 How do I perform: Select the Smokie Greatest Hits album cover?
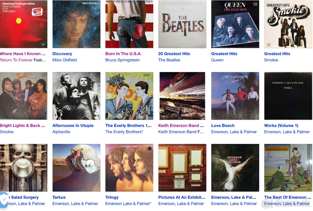tap(288, 24)
